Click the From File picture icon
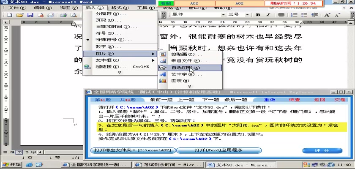This screenshot has height=169, width=355. (163, 61)
